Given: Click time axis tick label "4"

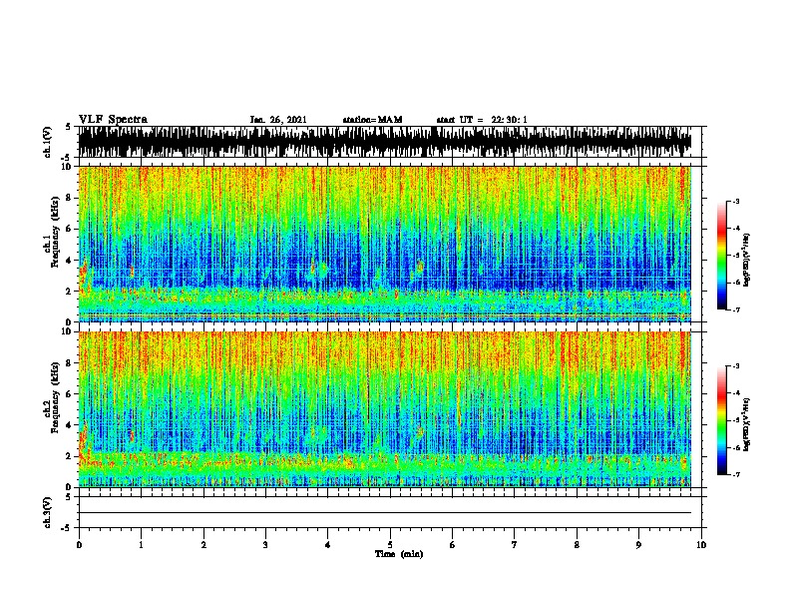Looking at the screenshot, I should 328,545.
